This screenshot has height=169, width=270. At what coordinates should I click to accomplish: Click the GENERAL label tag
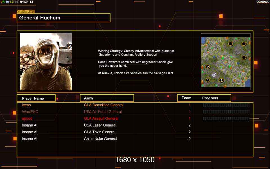click(x=26, y=12)
